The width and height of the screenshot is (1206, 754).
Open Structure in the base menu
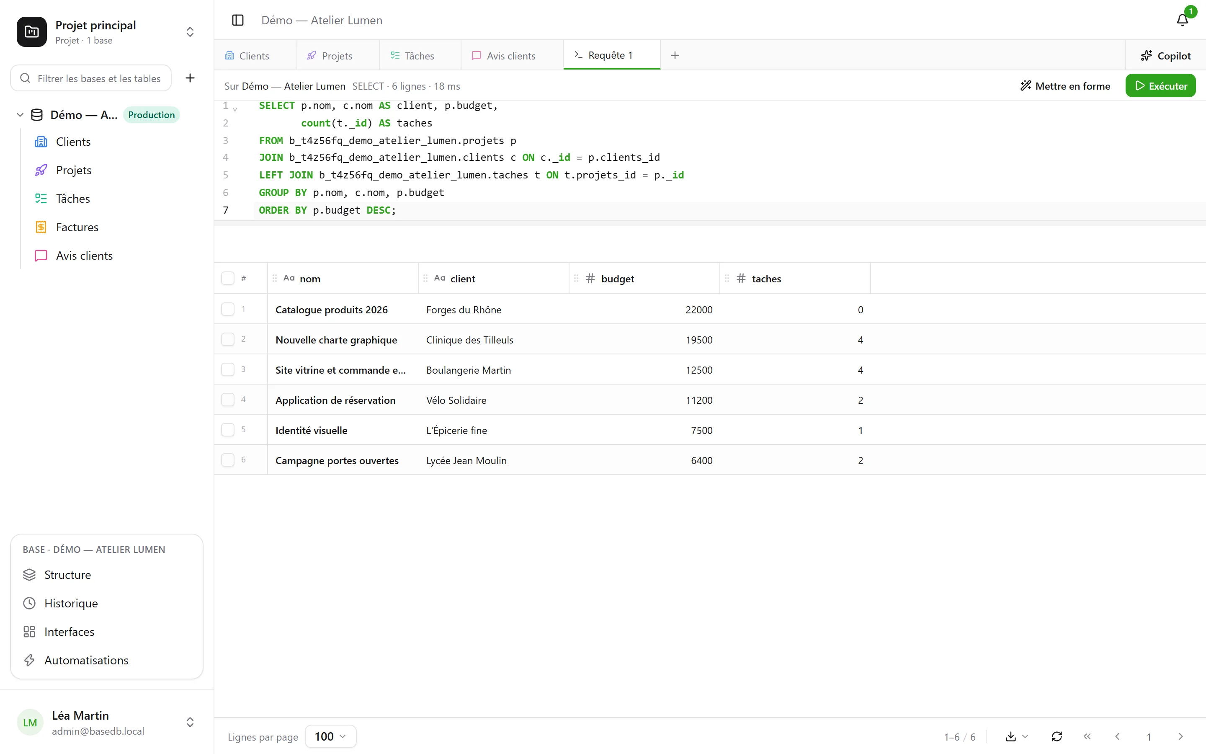107,574
